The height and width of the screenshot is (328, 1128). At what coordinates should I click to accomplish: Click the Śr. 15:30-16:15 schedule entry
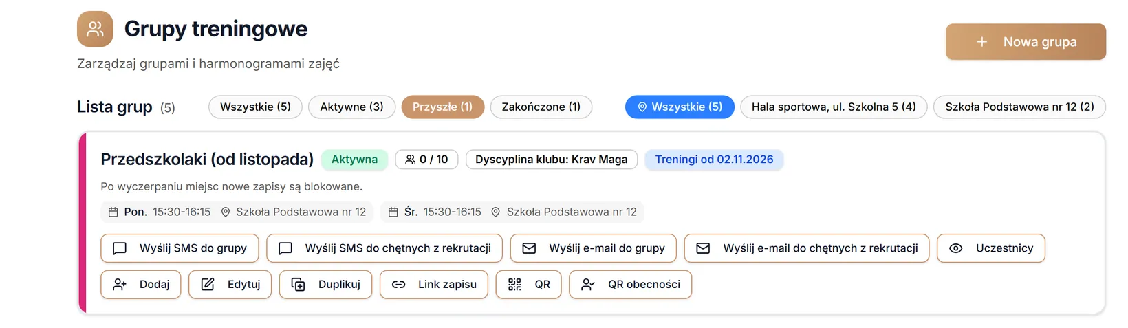[x=512, y=212]
